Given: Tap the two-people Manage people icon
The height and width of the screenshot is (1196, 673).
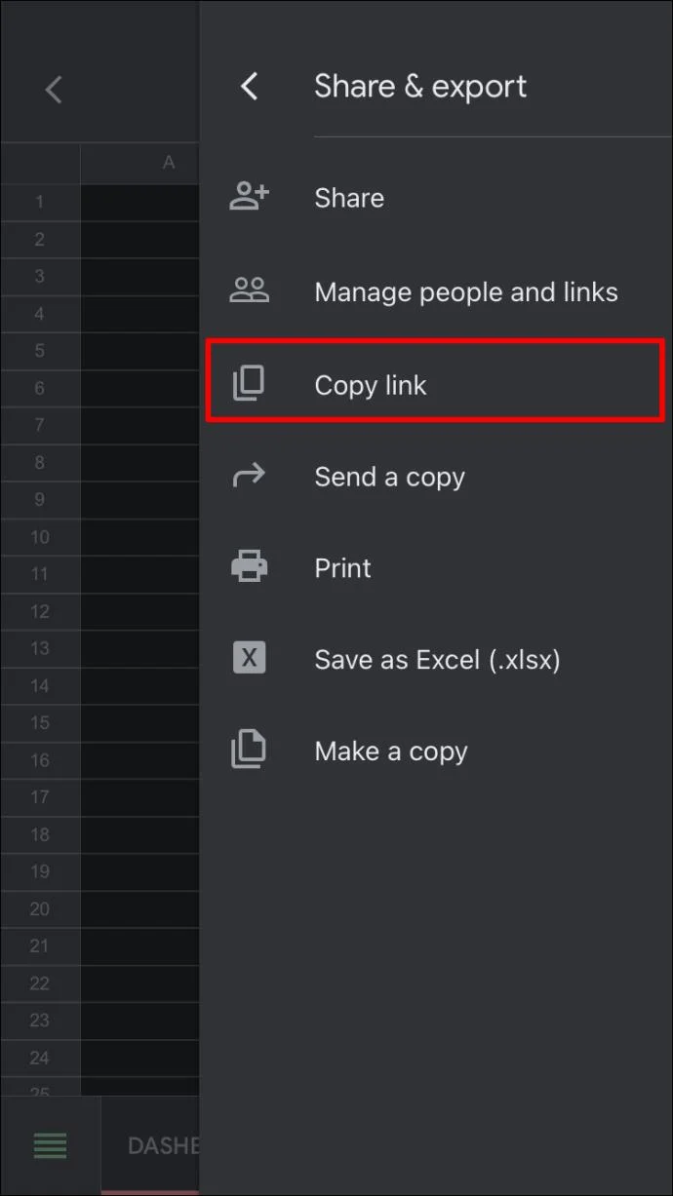Looking at the screenshot, I should 249,290.
